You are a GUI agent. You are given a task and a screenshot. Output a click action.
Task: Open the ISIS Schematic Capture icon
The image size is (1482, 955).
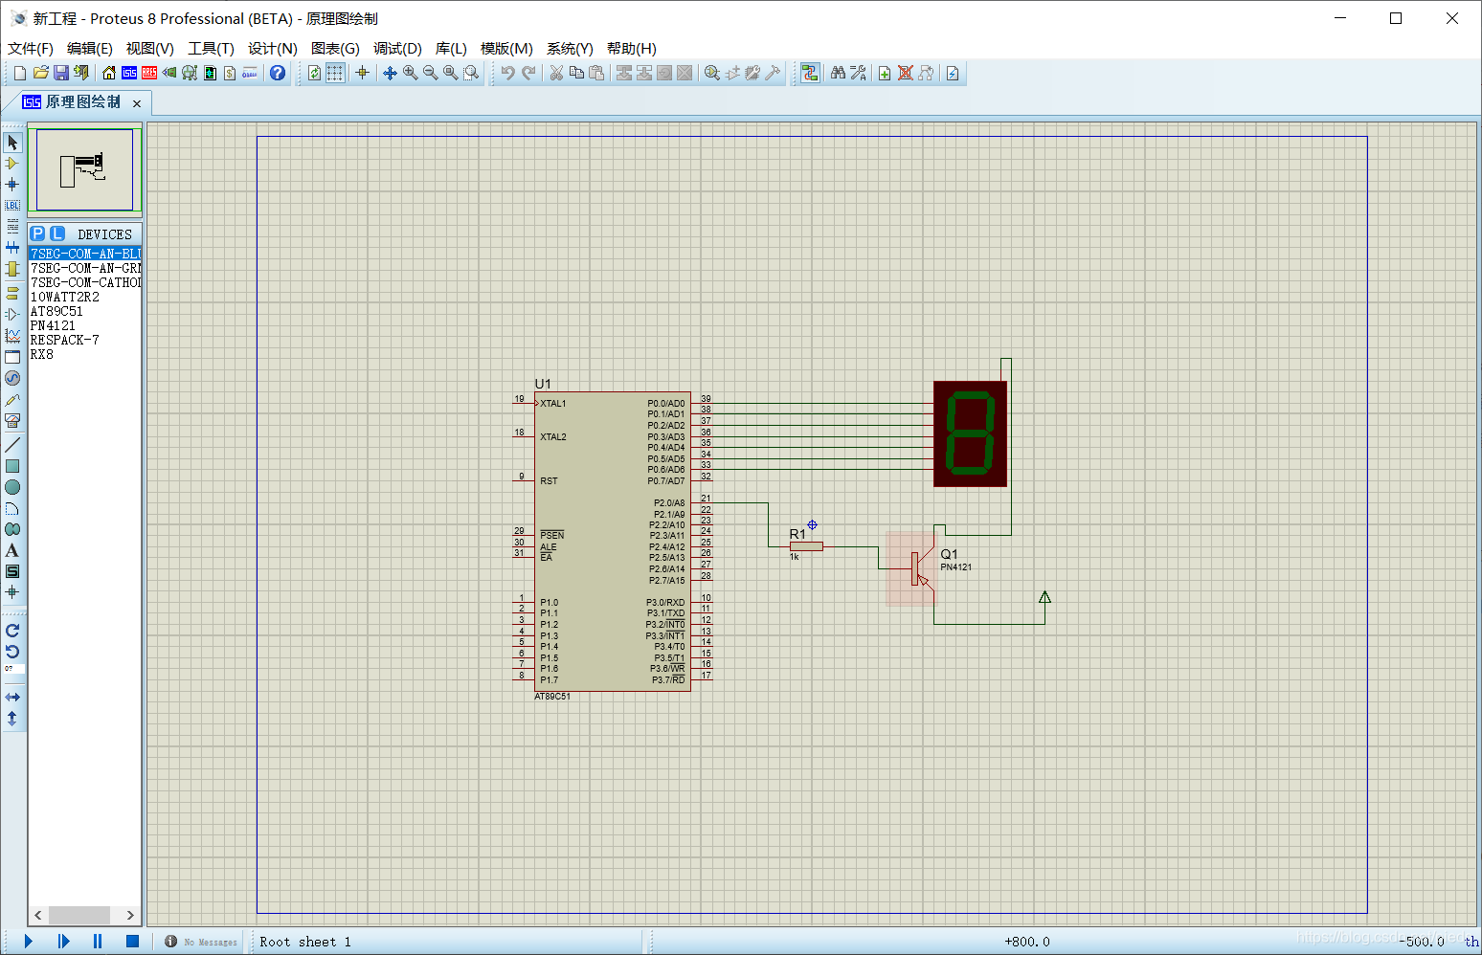(129, 73)
